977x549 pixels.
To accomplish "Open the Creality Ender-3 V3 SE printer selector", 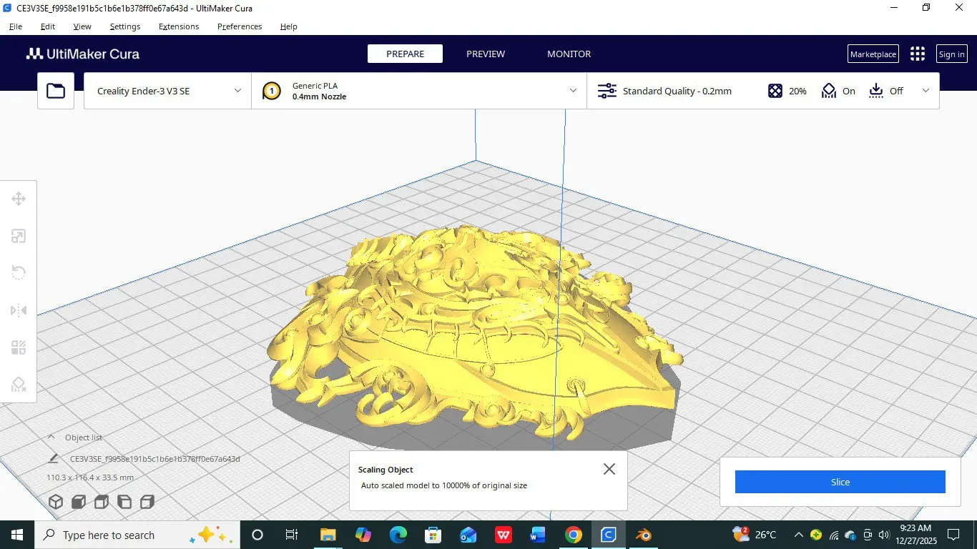I will 167,91.
